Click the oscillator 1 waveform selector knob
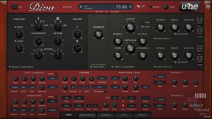212x119 pixels. coord(38,27)
